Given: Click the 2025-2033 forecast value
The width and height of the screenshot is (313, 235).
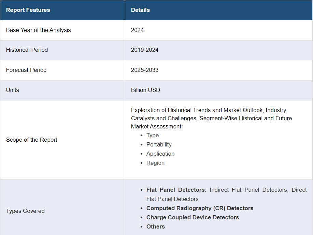Looking at the screenshot, I should click(x=144, y=70).
